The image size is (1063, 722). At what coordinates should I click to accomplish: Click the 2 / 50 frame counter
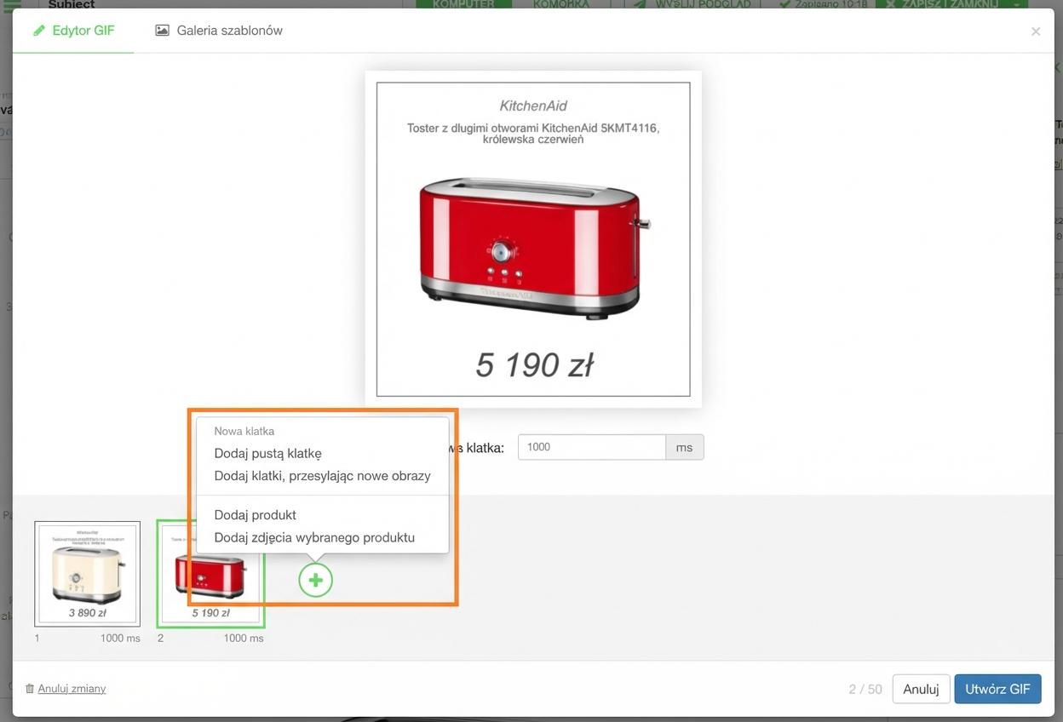[865, 689]
